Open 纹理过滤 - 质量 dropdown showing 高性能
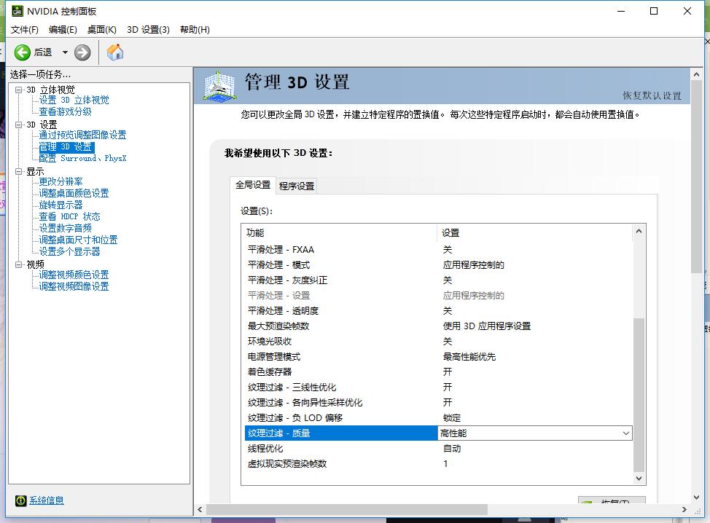Viewport: 710px width, 523px height. pyautogui.click(x=535, y=433)
